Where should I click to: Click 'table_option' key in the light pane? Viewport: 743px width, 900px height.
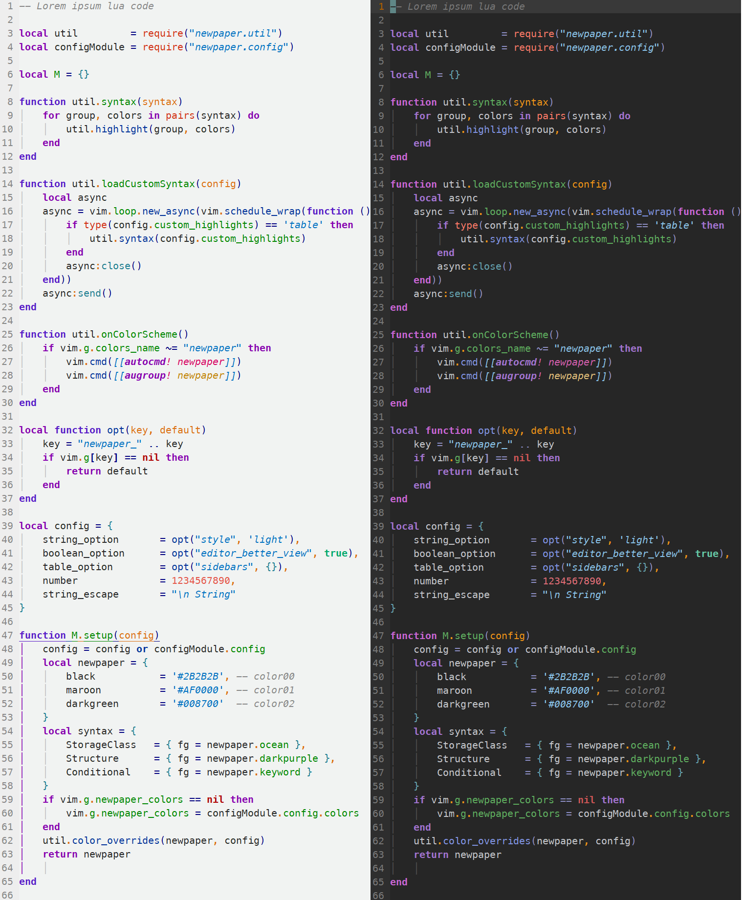coord(78,567)
